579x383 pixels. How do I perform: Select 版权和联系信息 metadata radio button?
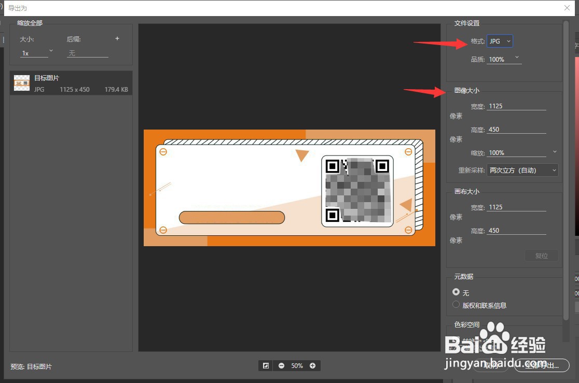click(x=456, y=304)
